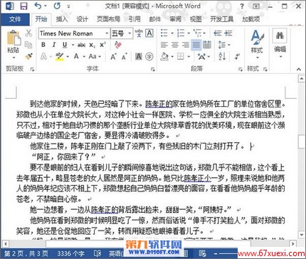
Task: Apply character border icon
Action: click(x=149, y=33)
